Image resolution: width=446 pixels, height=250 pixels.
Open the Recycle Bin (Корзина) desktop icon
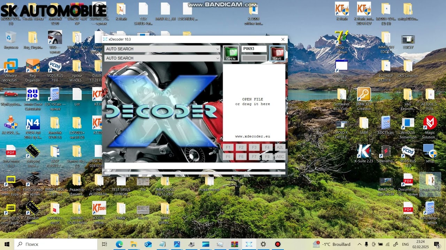tap(11, 40)
